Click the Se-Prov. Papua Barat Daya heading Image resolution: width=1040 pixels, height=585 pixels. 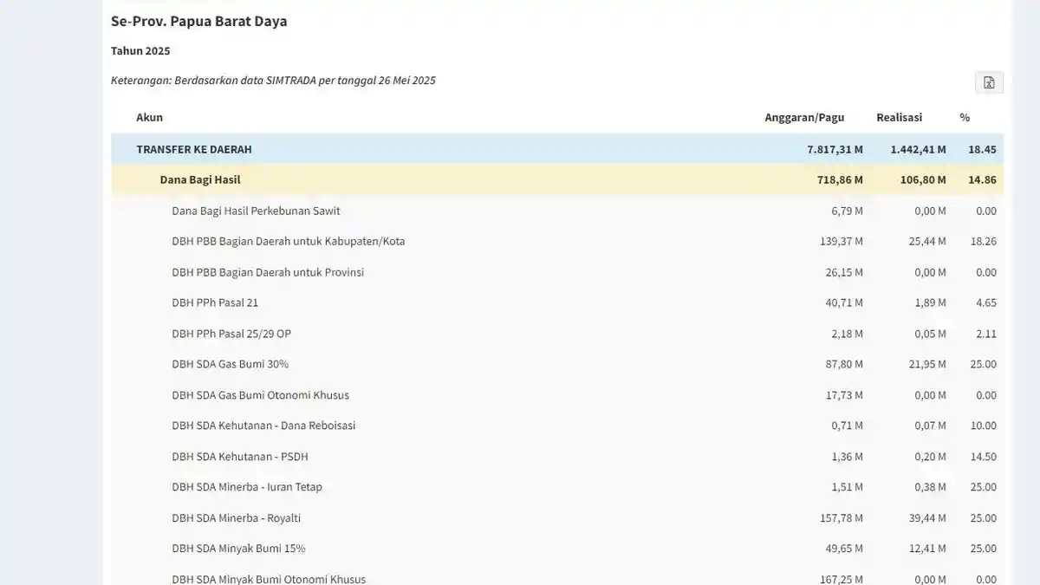pos(199,21)
